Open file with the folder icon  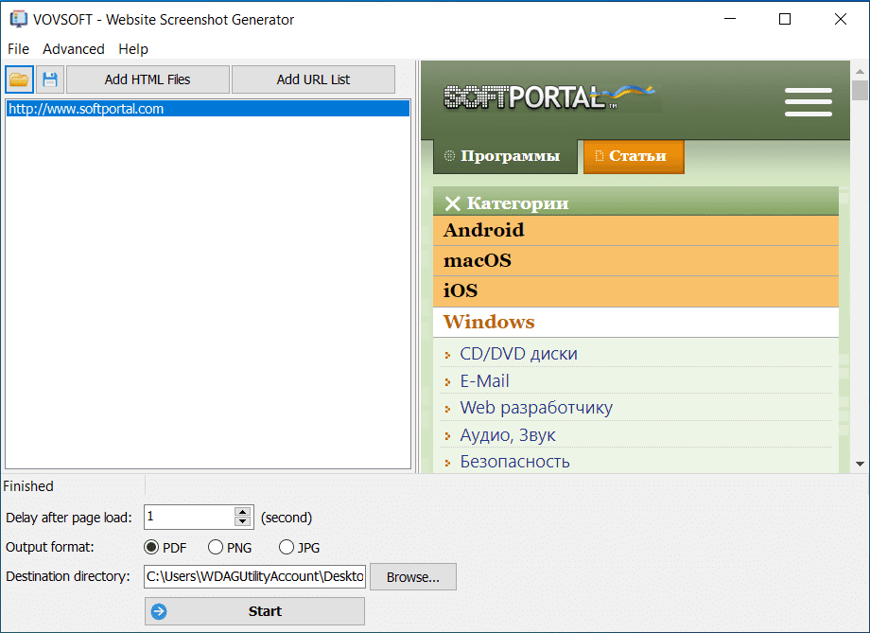20,79
